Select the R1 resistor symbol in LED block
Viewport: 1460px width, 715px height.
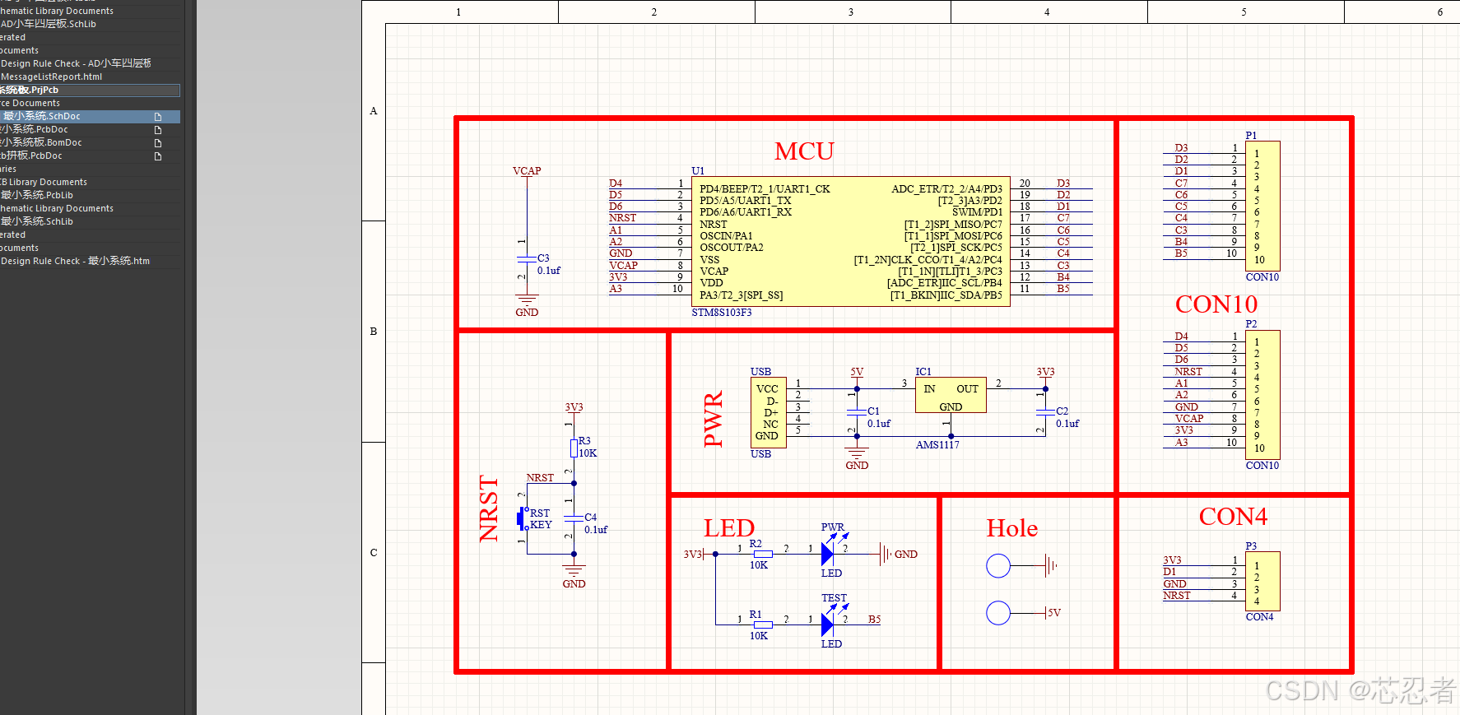tap(763, 624)
